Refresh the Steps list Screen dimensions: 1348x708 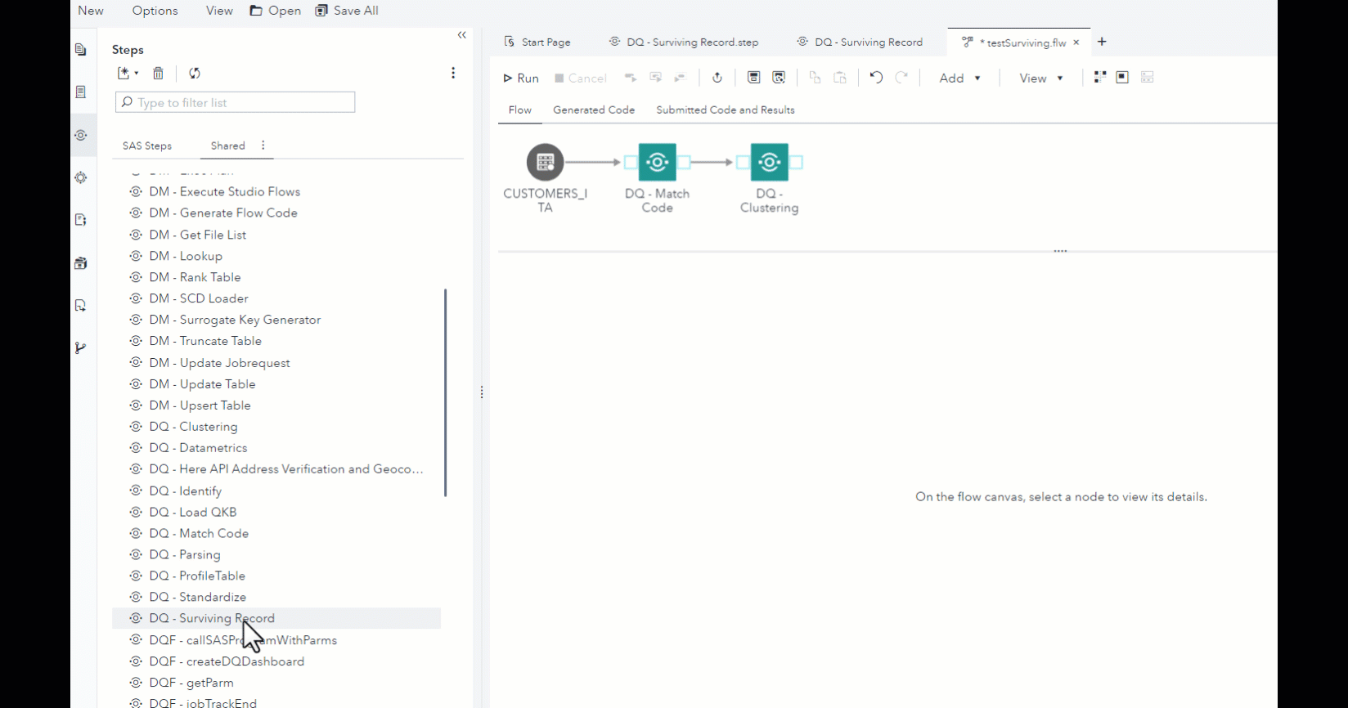click(x=195, y=73)
